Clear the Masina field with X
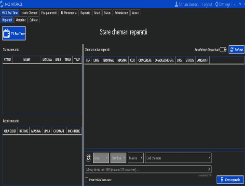This screenshot has width=245, height=186. coord(141,158)
